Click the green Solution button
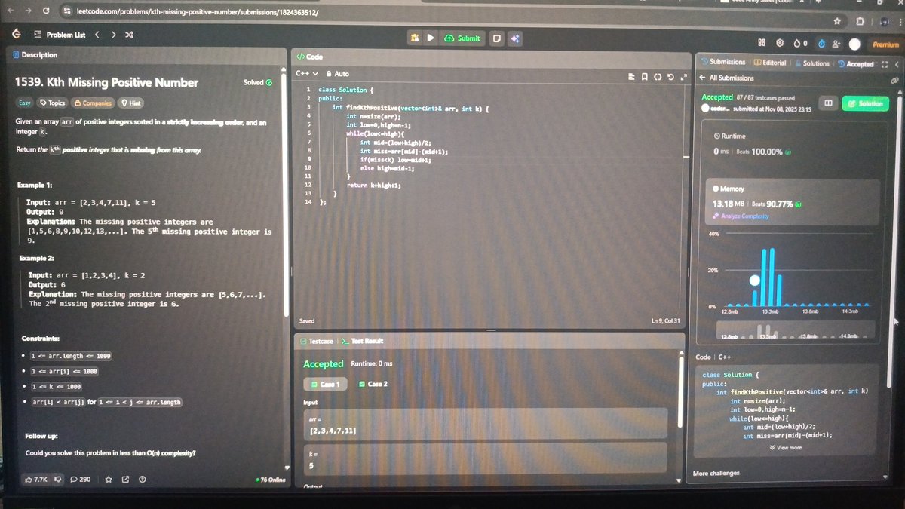This screenshot has height=509, width=905. click(865, 103)
